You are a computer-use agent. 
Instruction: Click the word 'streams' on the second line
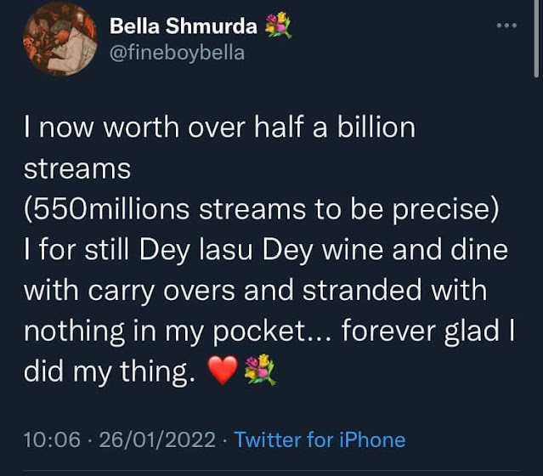coord(77,168)
